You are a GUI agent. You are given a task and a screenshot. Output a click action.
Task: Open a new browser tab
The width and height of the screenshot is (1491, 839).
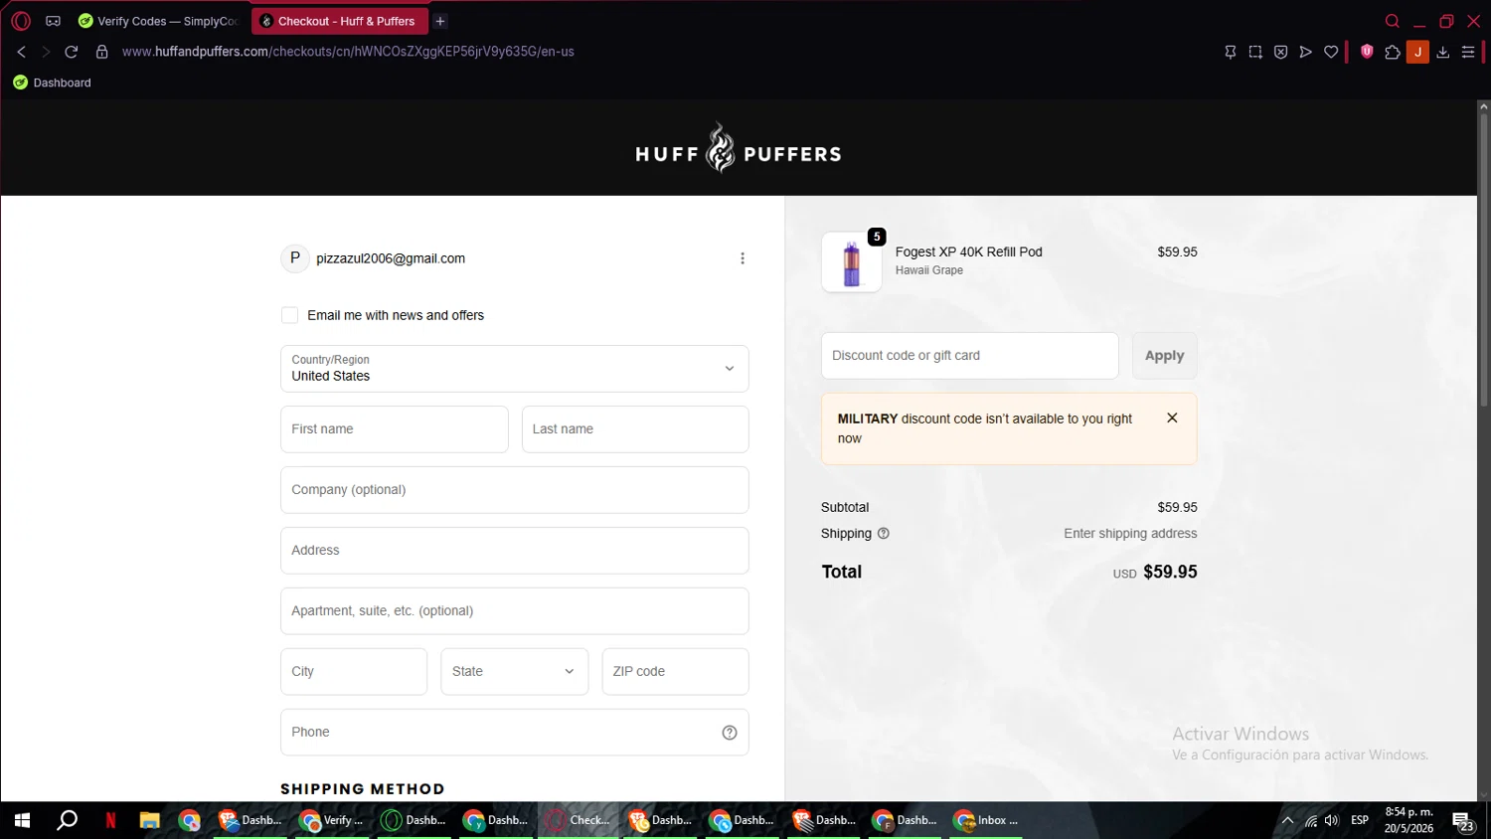pos(440,21)
